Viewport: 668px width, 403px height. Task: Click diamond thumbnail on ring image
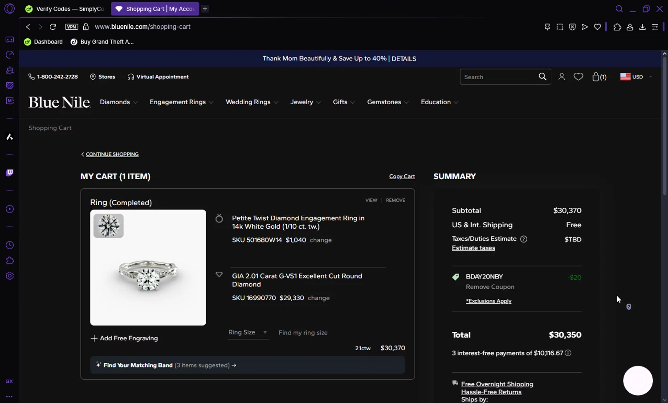[x=108, y=226]
